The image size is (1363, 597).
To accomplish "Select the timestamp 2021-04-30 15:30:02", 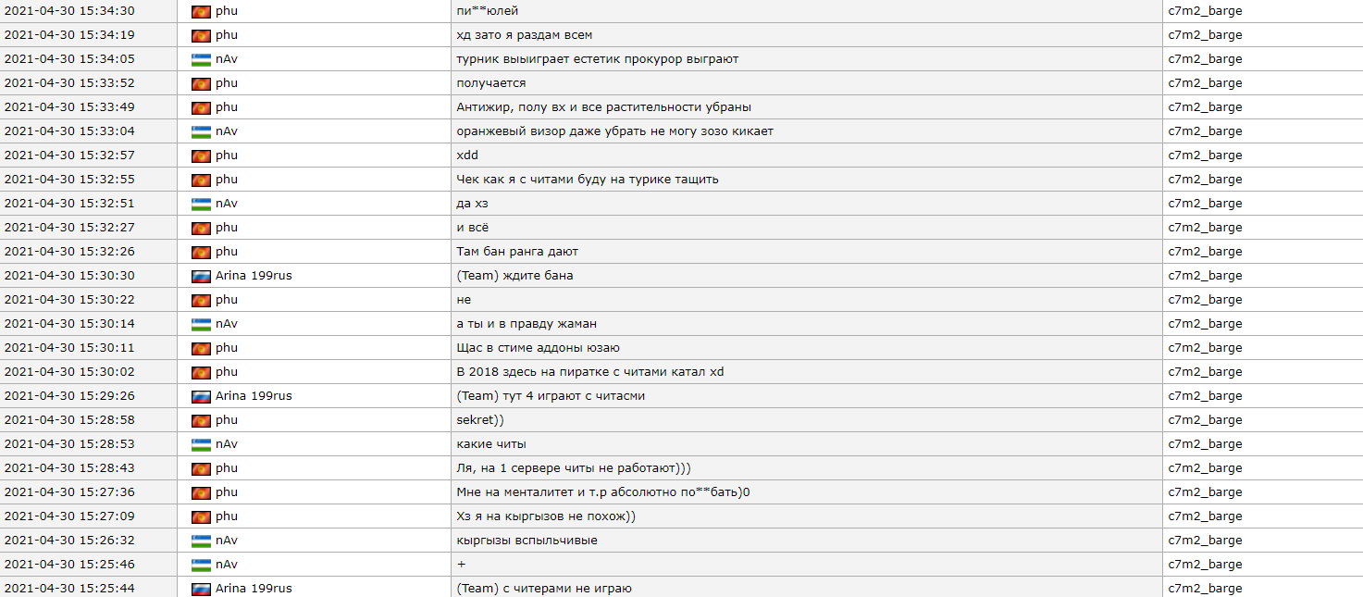I will 69,372.
